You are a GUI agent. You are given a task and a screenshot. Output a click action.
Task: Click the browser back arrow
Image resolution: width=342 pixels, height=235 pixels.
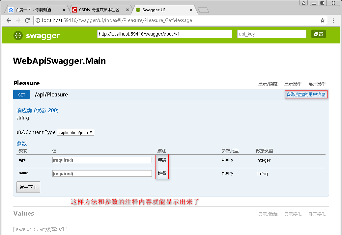click(x=9, y=20)
